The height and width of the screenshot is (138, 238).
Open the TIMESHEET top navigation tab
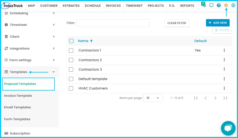click(134, 6)
